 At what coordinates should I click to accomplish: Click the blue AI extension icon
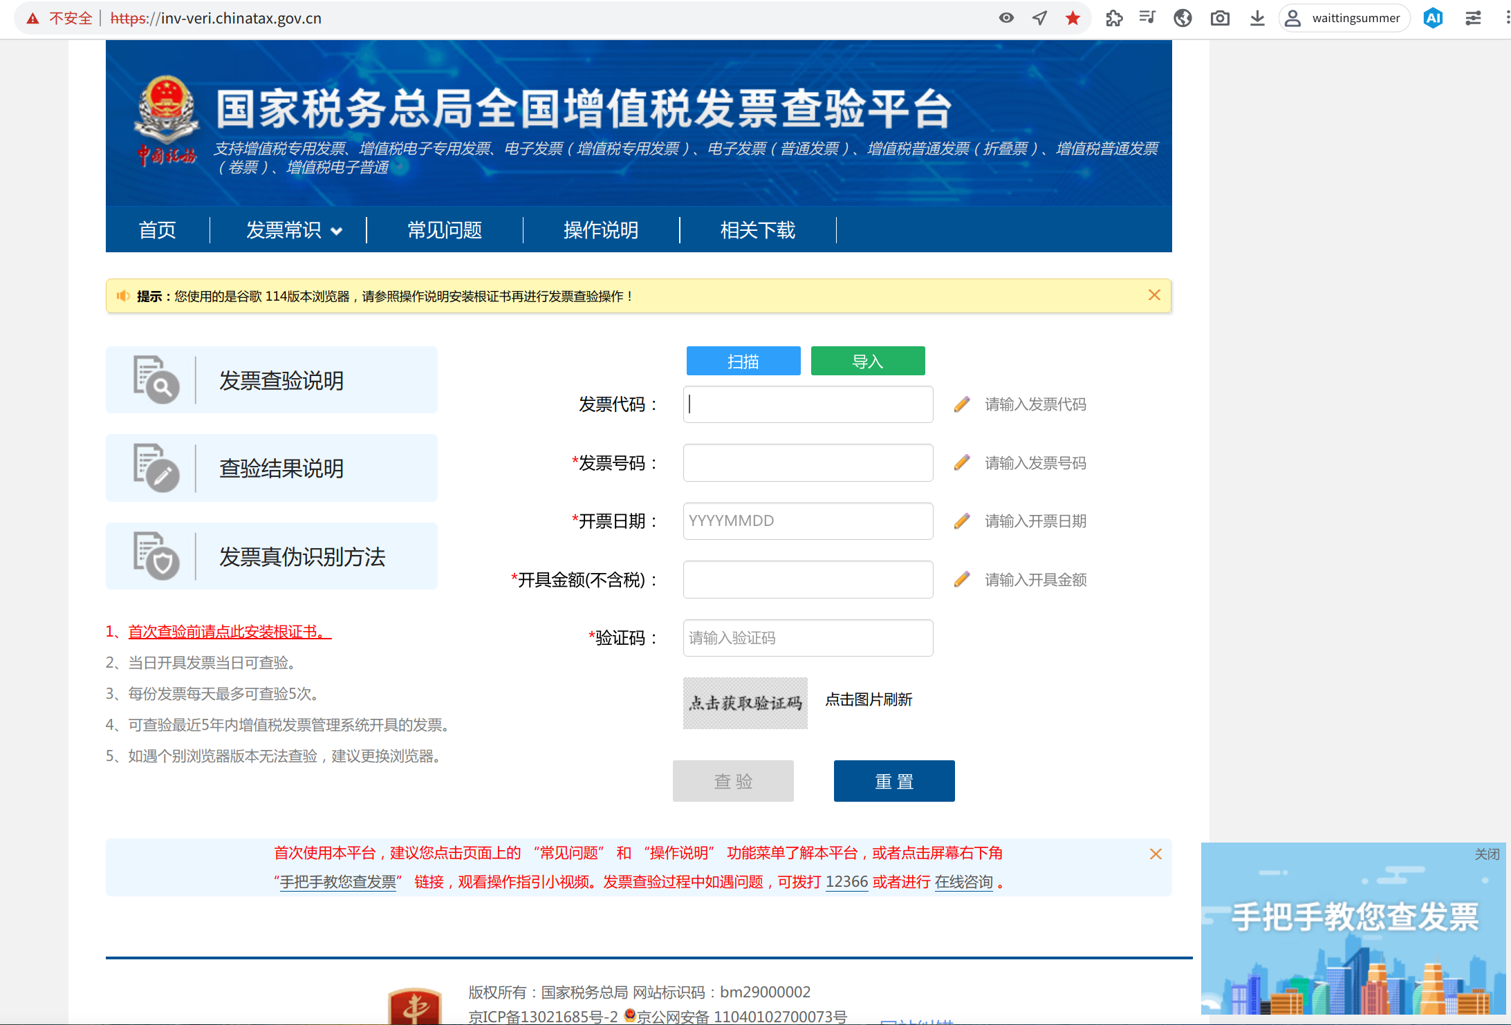point(1433,18)
